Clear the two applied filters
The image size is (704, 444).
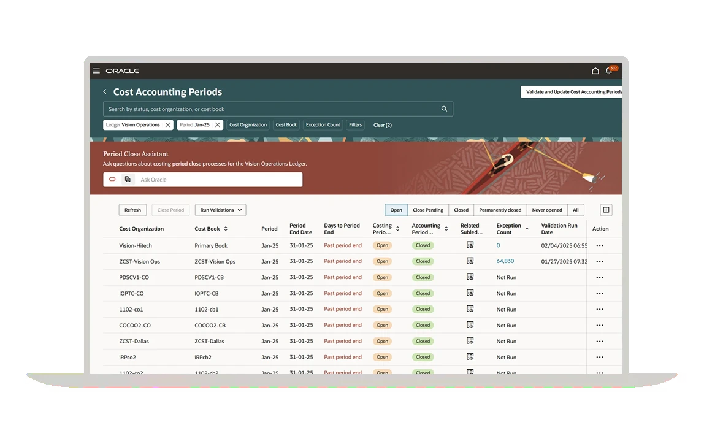point(383,125)
